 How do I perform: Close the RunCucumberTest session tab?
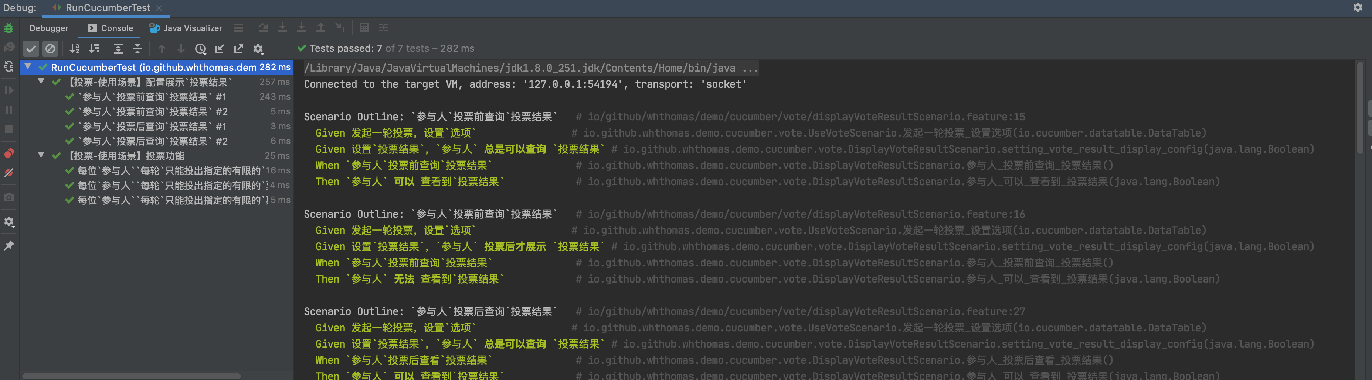159,8
